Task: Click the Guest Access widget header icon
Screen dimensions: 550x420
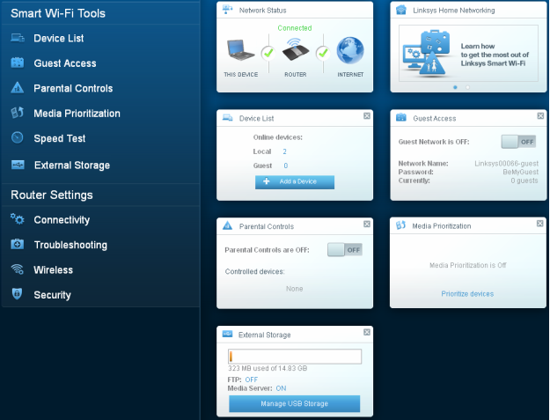Action: coord(401,117)
